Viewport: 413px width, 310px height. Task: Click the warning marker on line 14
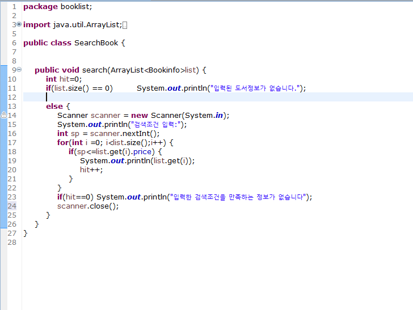(4, 115)
